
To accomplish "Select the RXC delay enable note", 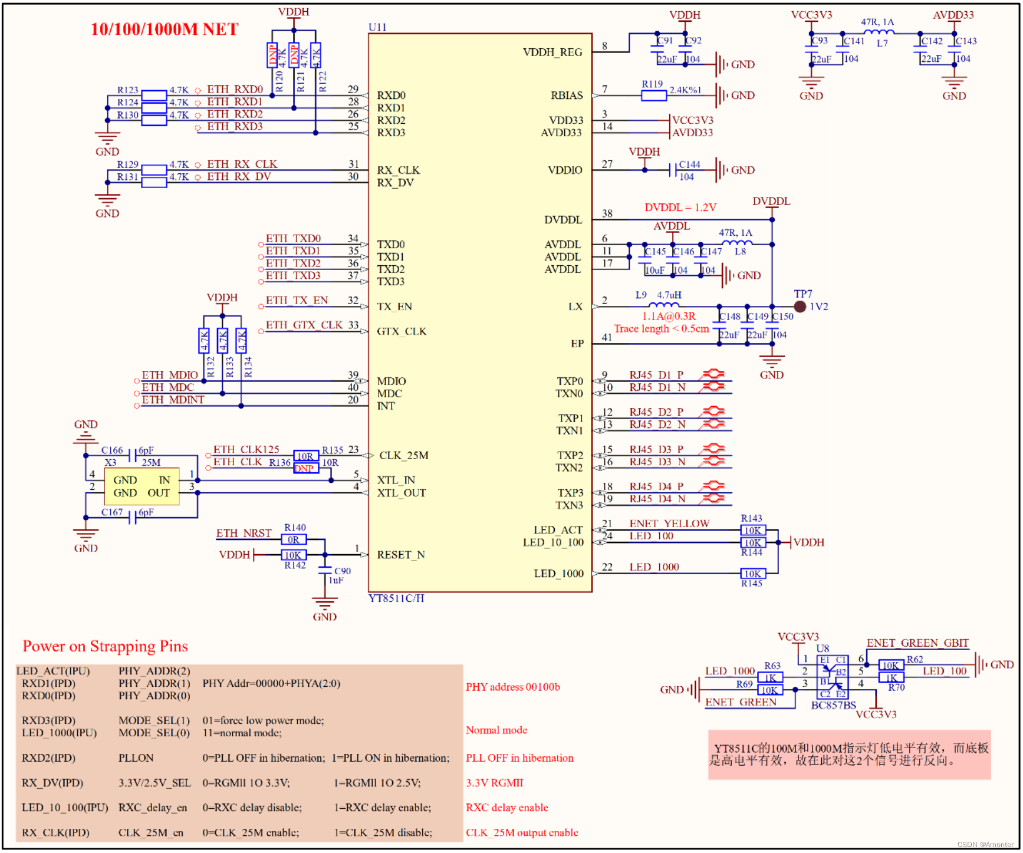I will coord(506,808).
